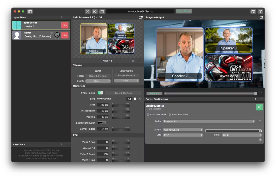The height and width of the screenshot is (177, 276).
Task: Enable Stop with show checkbox
Action: coord(170,115)
